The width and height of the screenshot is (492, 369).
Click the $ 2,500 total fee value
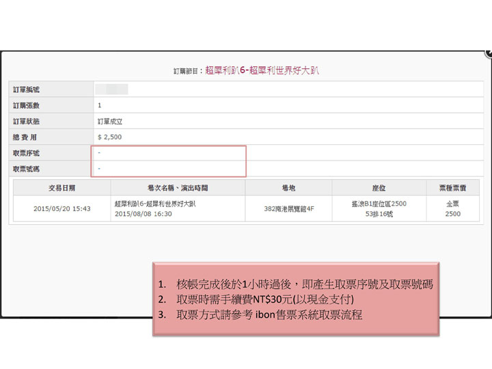point(109,137)
